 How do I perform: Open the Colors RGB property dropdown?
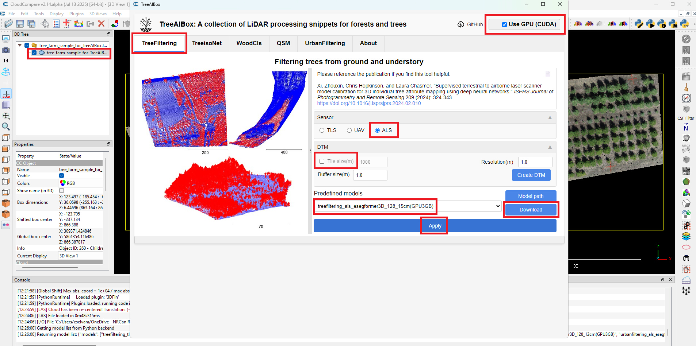tap(81, 183)
